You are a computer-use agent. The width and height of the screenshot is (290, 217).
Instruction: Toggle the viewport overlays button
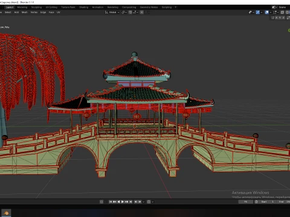click(267, 12)
